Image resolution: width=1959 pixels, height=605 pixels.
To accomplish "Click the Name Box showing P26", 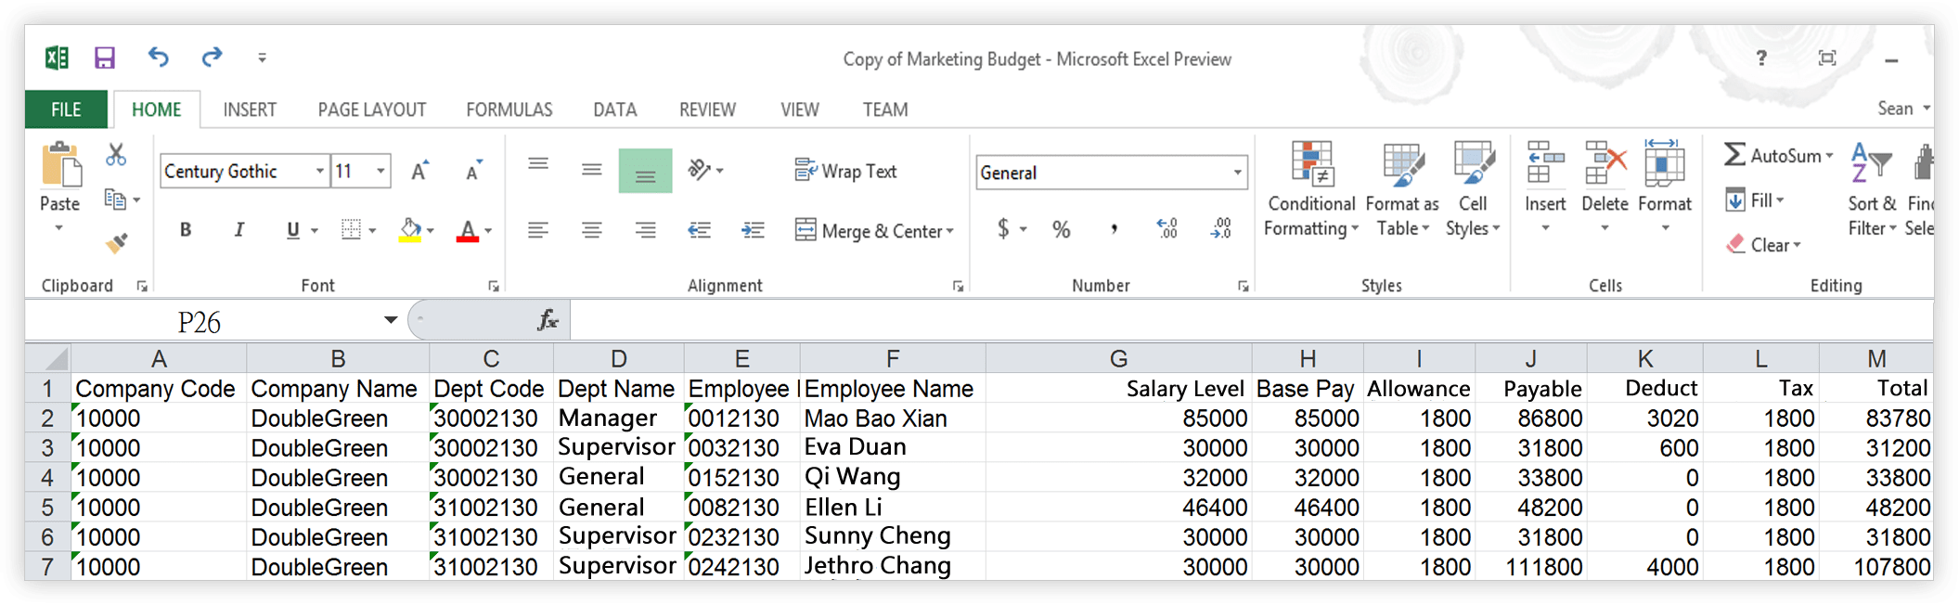I will pyautogui.click(x=200, y=321).
